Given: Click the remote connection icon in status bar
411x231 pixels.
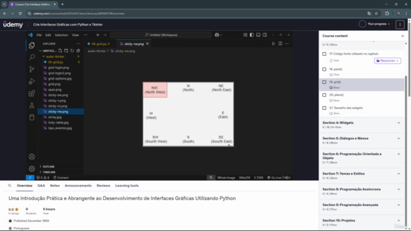Looking at the screenshot, I should coord(30,178).
